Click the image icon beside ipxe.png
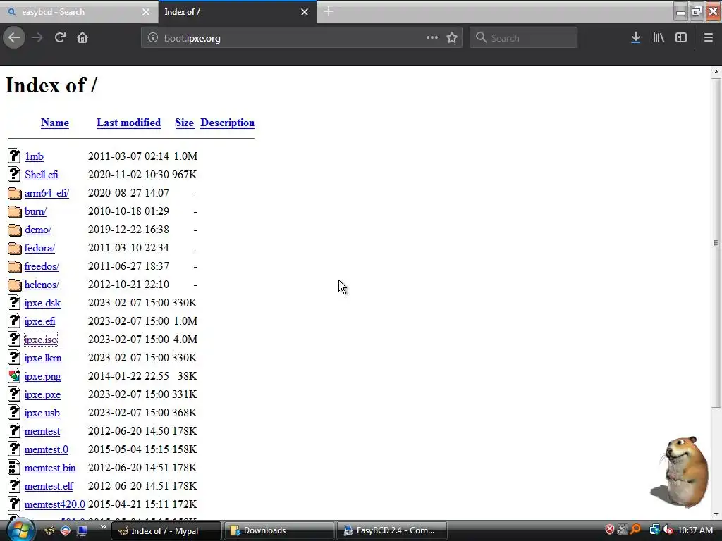722x541 pixels. 14,376
